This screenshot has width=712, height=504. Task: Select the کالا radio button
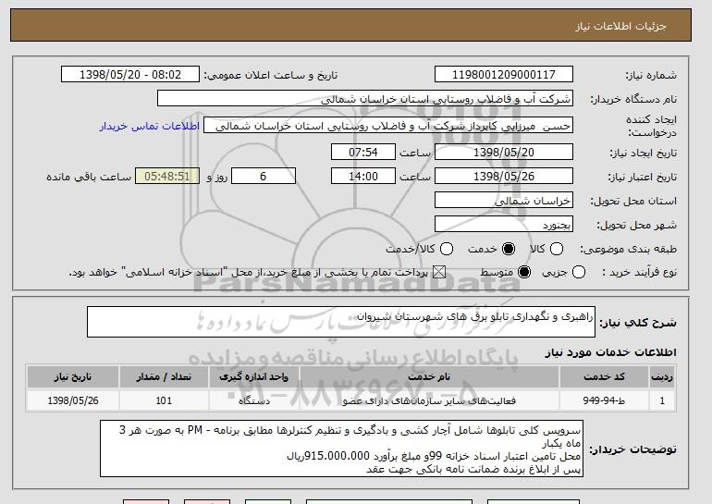(x=557, y=249)
